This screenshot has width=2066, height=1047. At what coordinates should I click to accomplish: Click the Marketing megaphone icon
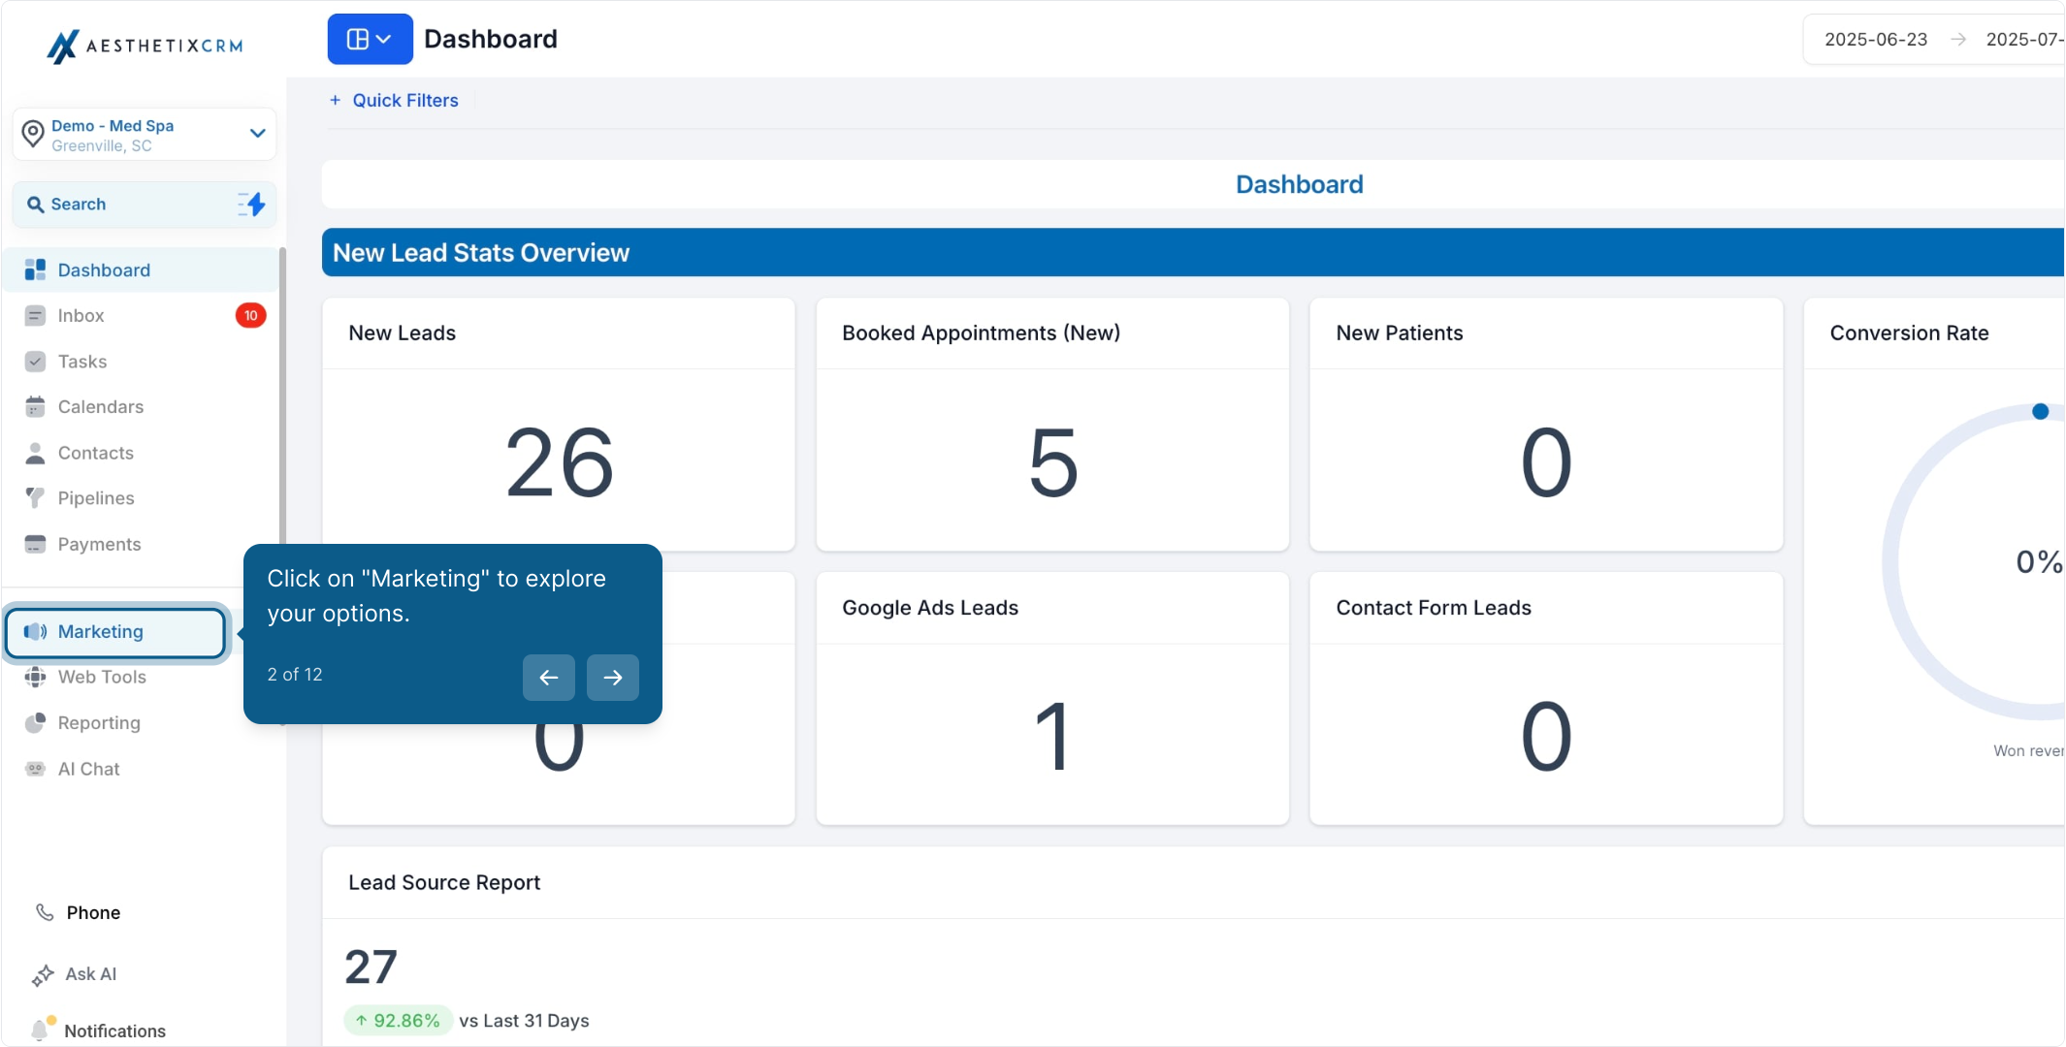(x=36, y=632)
